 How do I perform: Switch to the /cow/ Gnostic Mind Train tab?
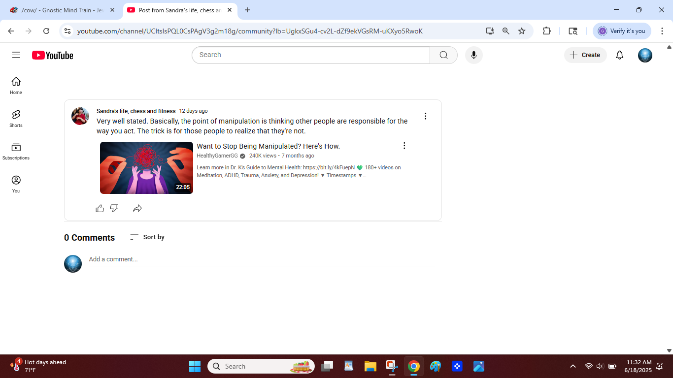click(62, 10)
